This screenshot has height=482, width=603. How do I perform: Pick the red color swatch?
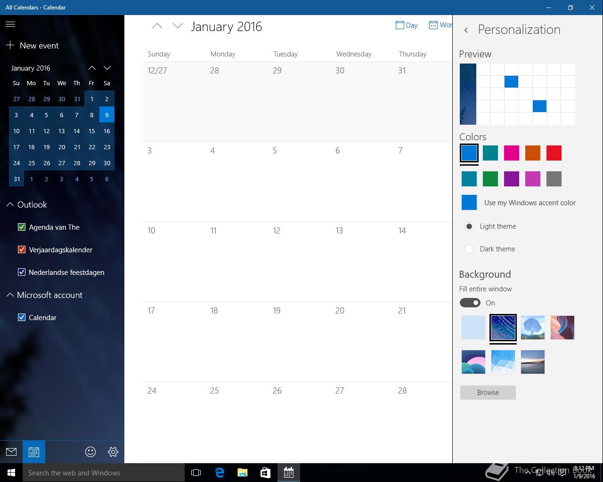554,153
